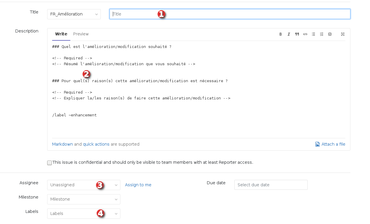This screenshot has width=370, height=224.
Task: Add a numbered list via the toolbar
Action: [321, 34]
